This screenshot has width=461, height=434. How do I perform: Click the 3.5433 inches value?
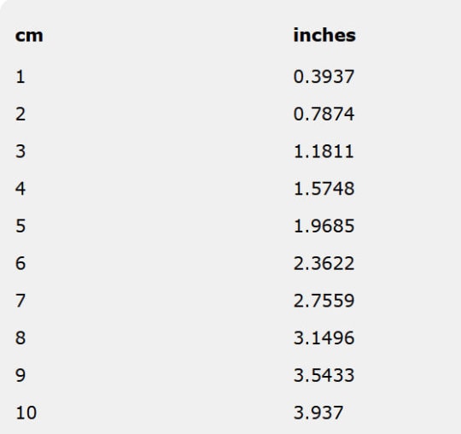[x=324, y=375]
